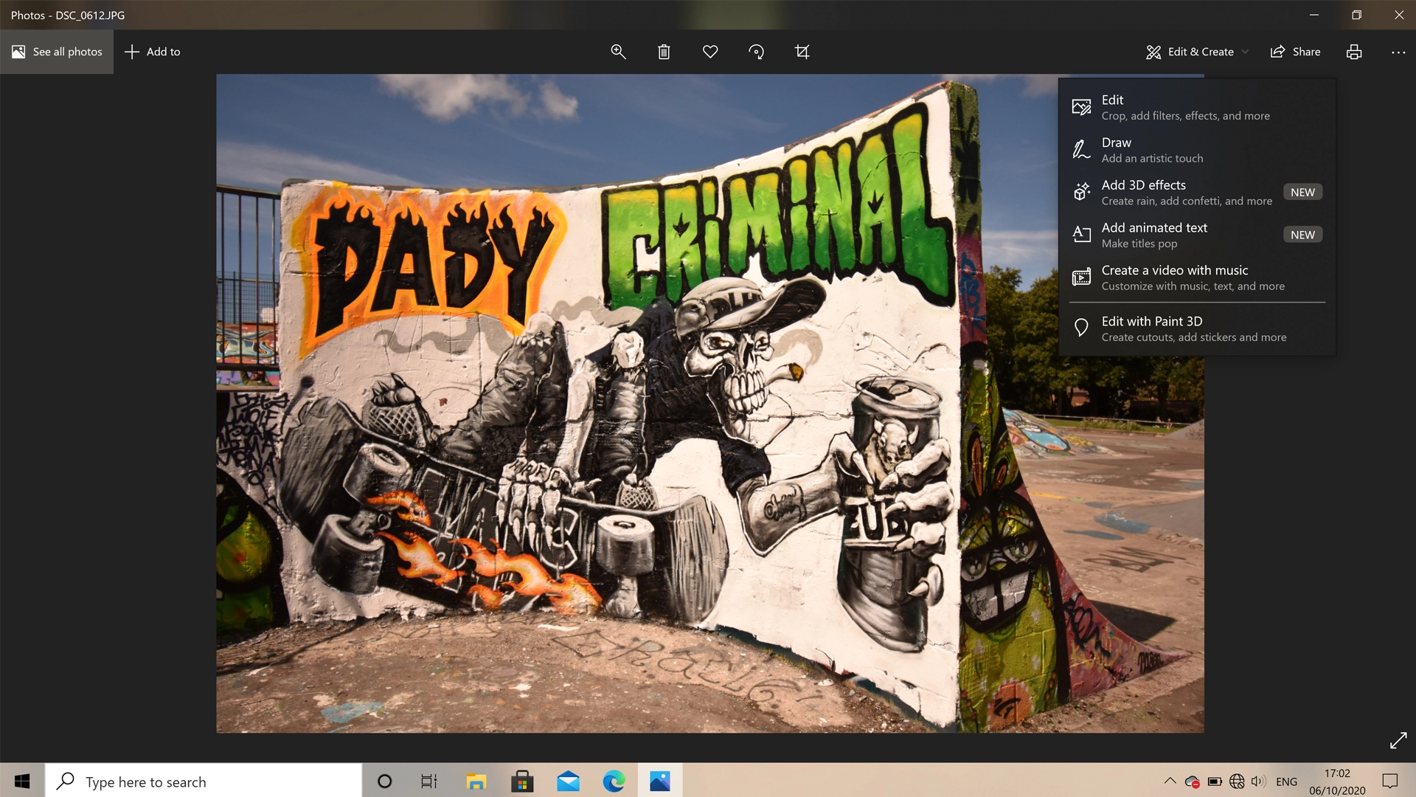
Task: Click the Print icon
Action: (1353, 52)
